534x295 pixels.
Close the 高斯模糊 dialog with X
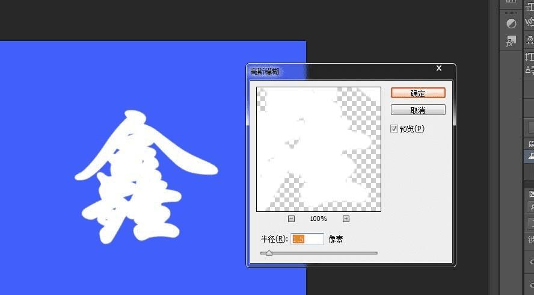pyautogui.click(x=439, y=68)
